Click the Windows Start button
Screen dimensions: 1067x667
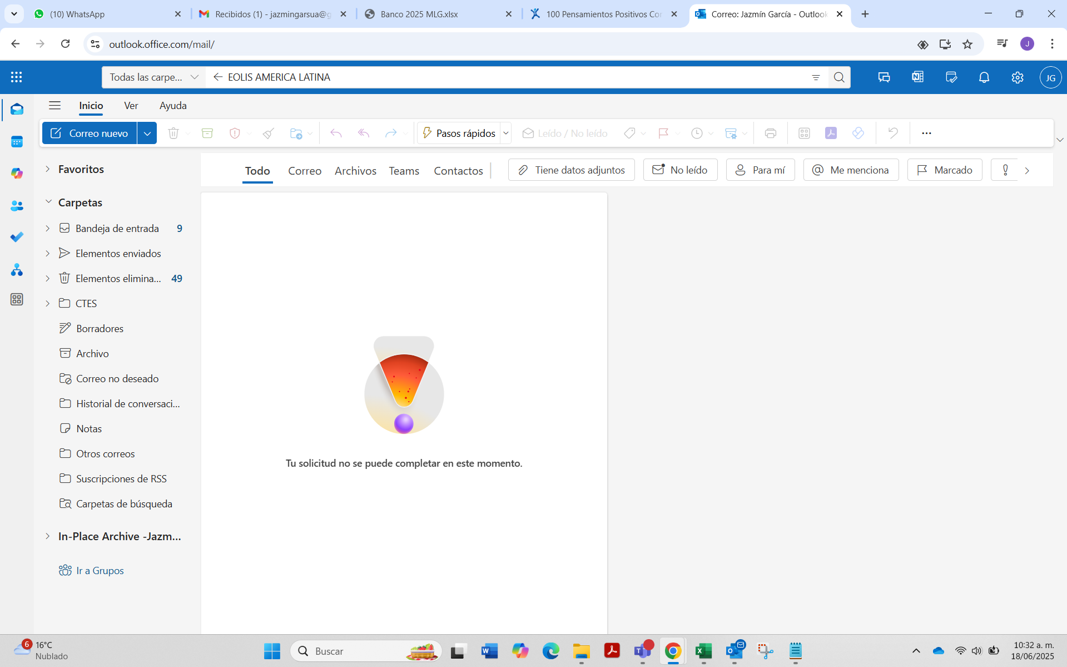(x=272, y=650)
